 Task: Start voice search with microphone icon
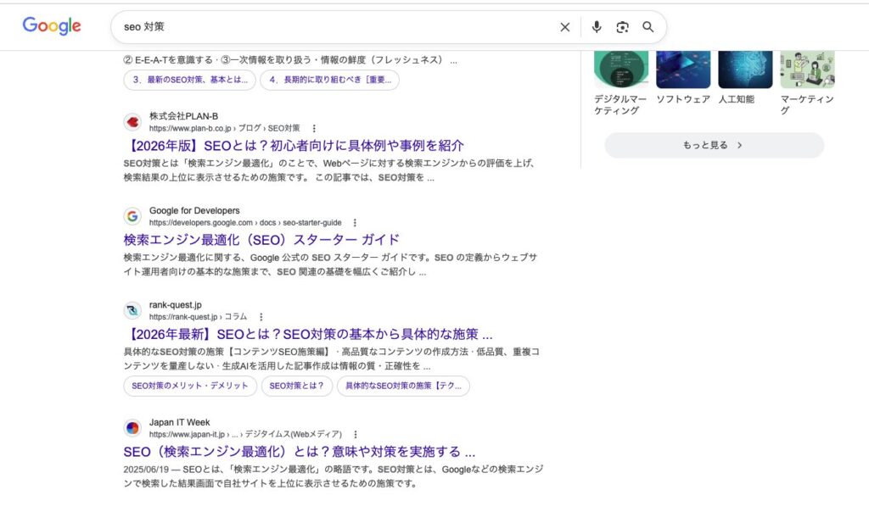tap(597, 27)
